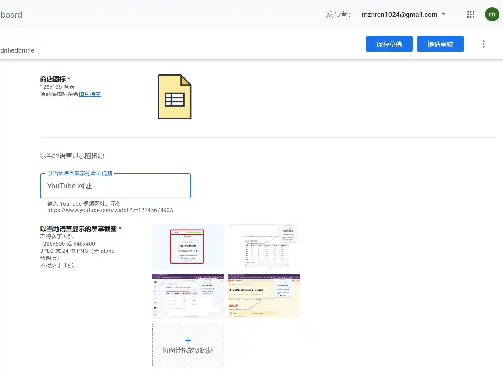This screenshot has width=503, height=371.
Task: Click the plus icon to add screenshot
Action: [x=188, y=341]
